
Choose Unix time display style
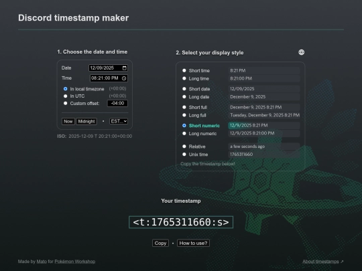pyautogui.click(x=184, y=155)
